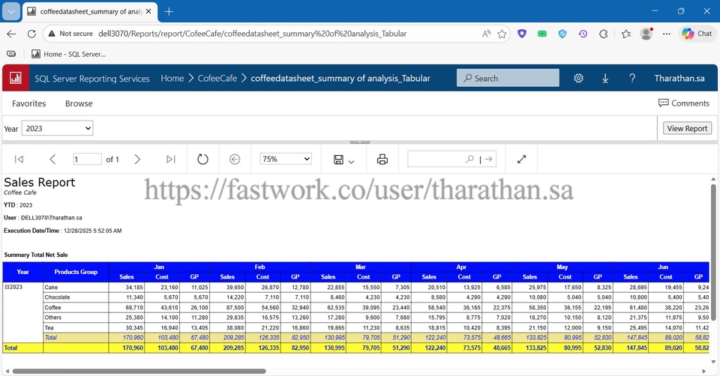Navigate to CofeeCafe breadcrumb folder
The height and width of the screenshot is (376, 720).
[219, 79]
